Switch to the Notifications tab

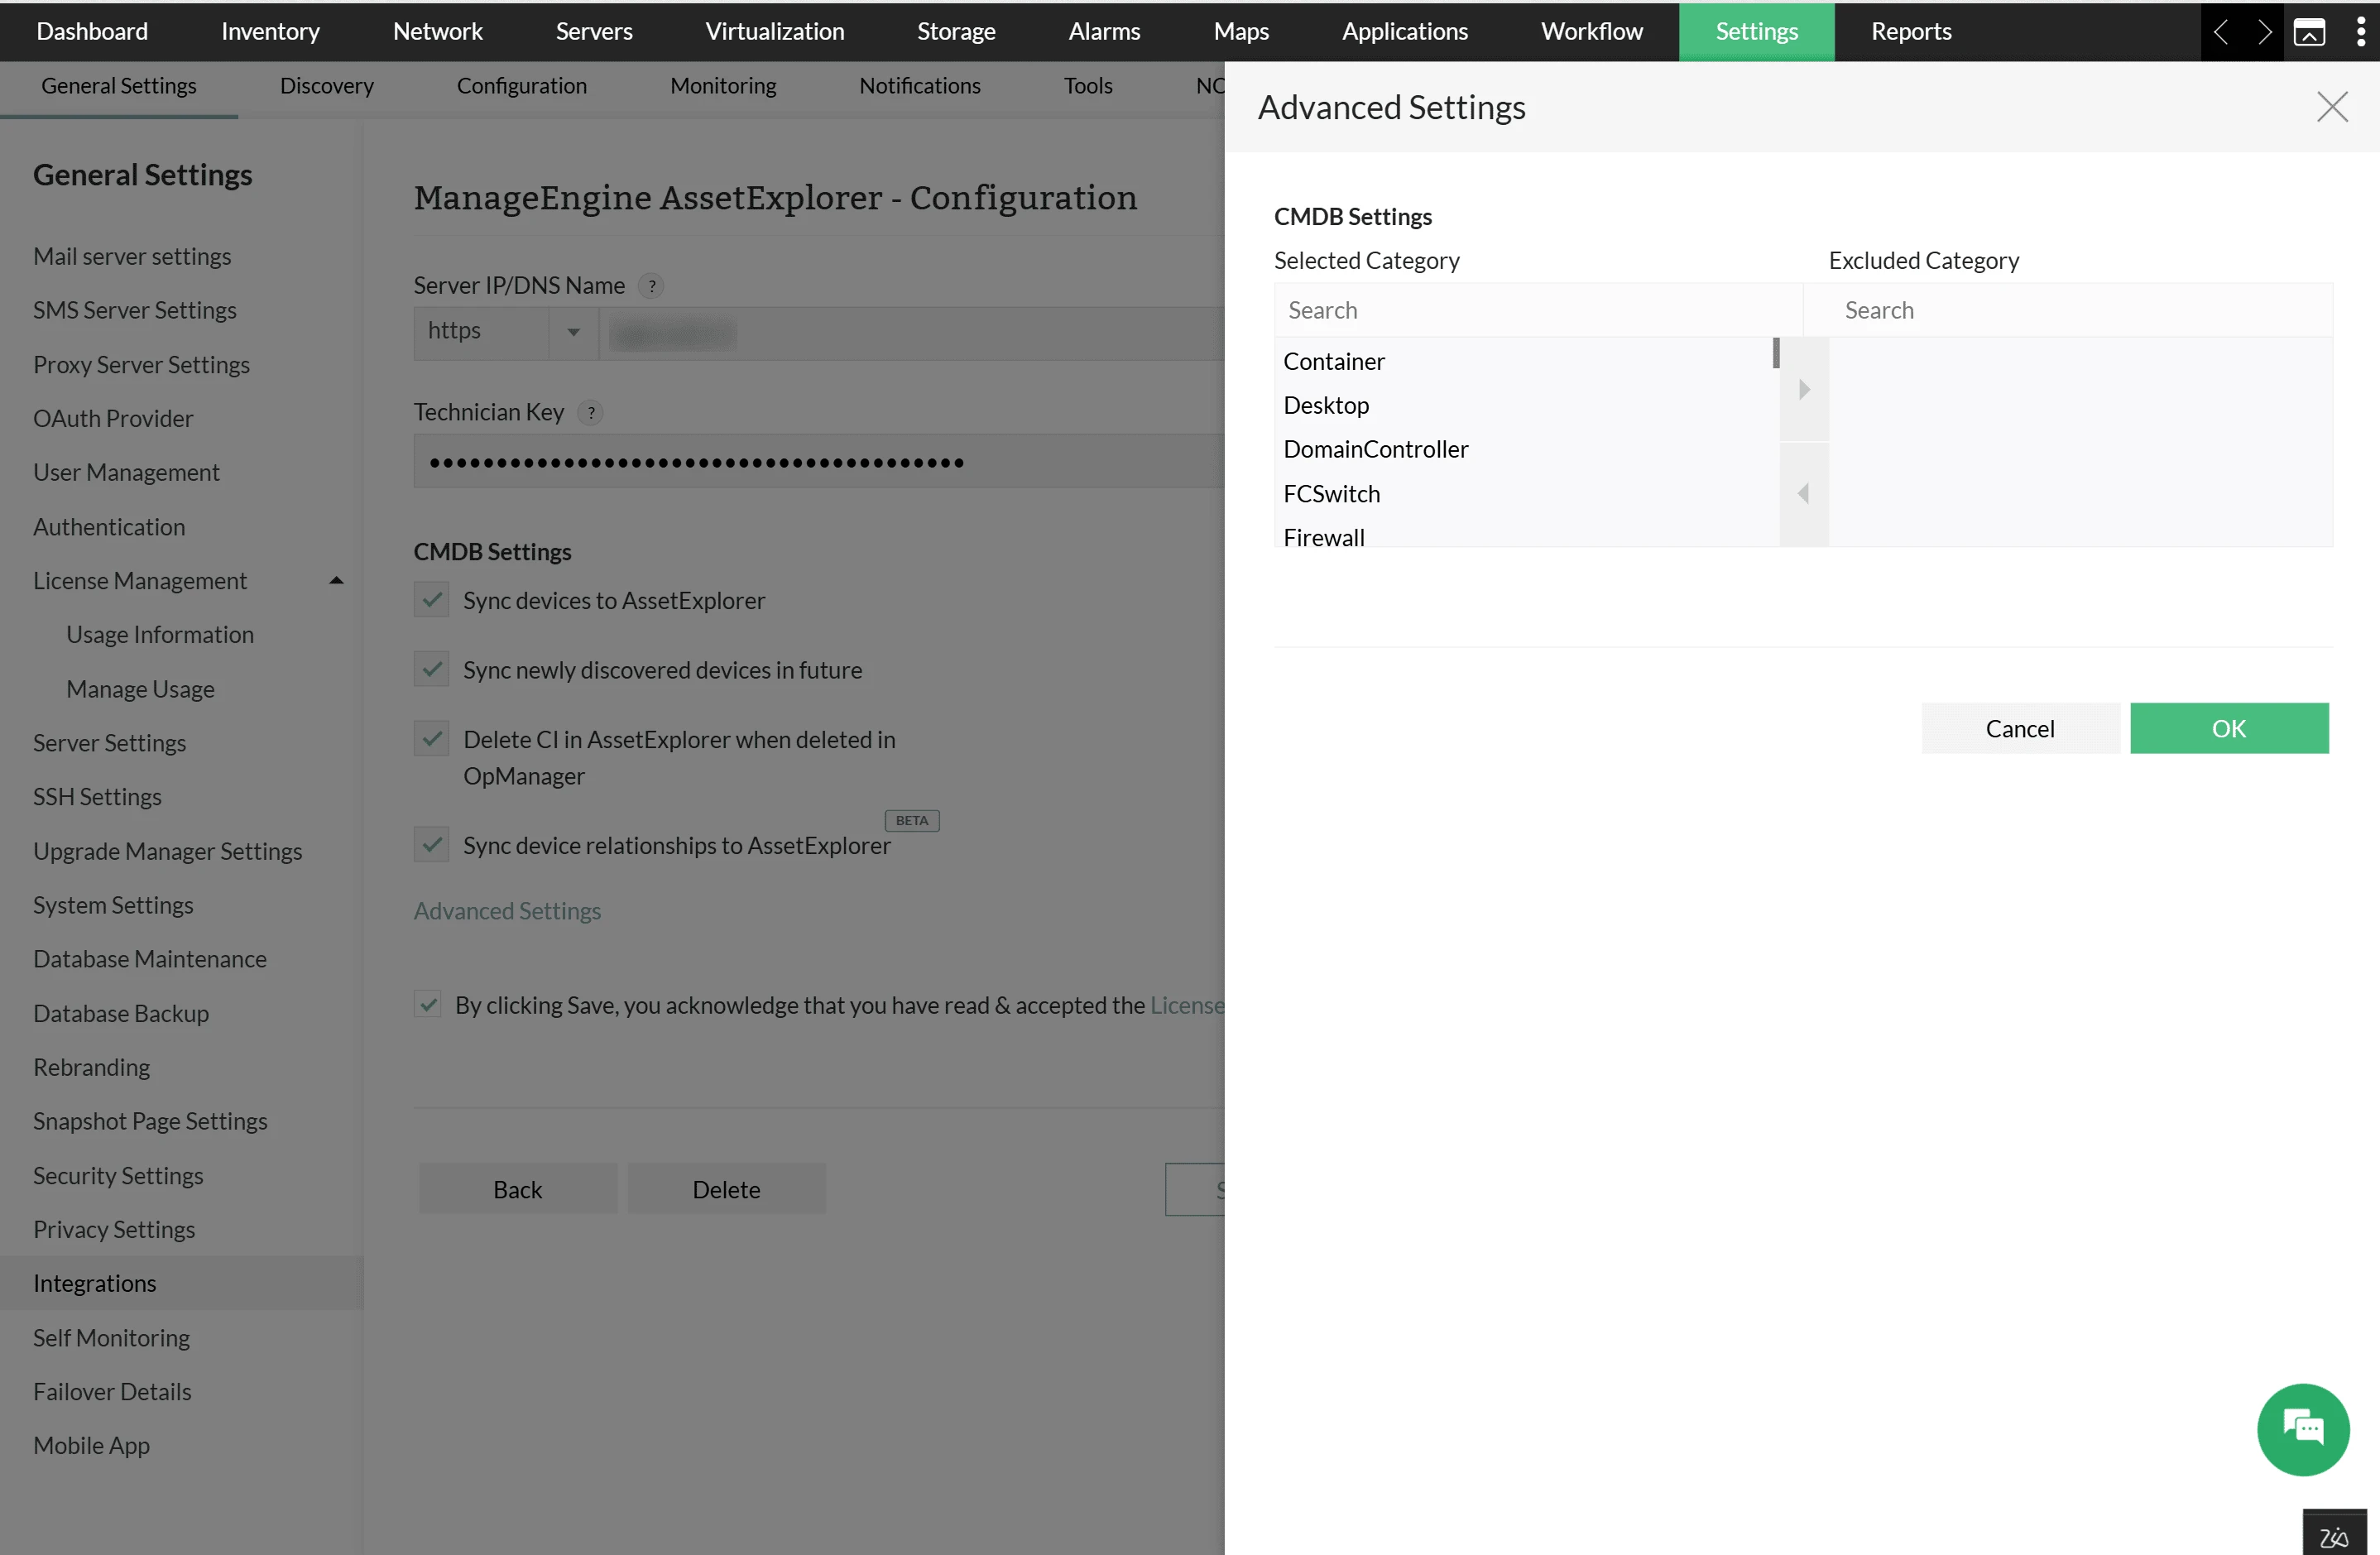[919, 86]
